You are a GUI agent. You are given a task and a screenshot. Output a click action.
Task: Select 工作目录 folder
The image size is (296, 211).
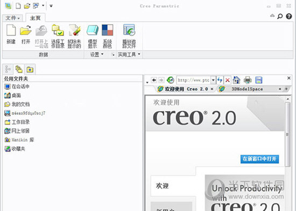click(17, 122)
